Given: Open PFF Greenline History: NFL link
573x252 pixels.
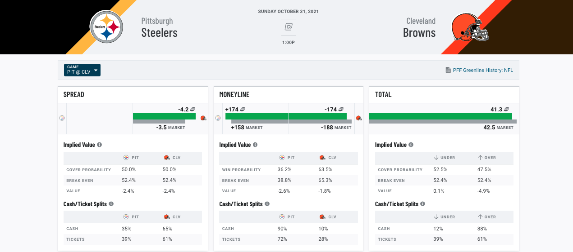Looking at the screenshot, I should pyautogui.click(x=483, y=70).
